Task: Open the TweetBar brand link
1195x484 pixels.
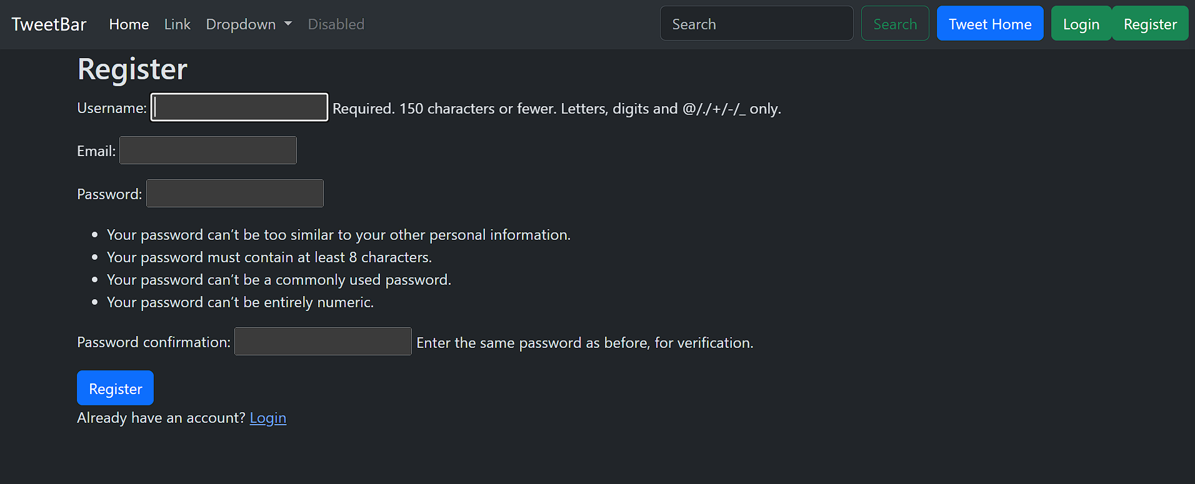Action: 49,24
